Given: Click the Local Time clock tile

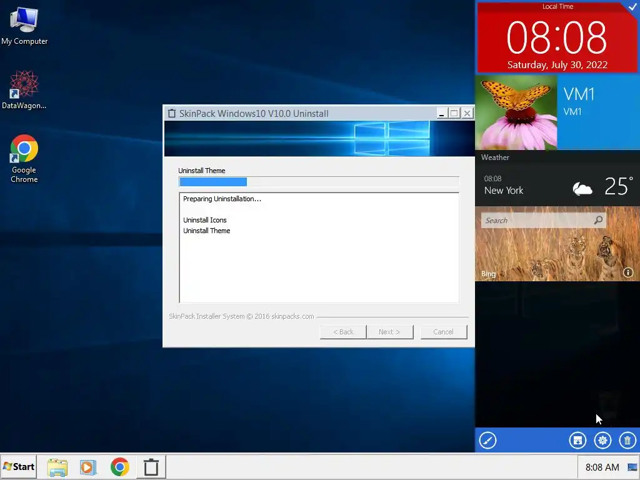Looking at the screenshot, I should (x=557, y=37).
